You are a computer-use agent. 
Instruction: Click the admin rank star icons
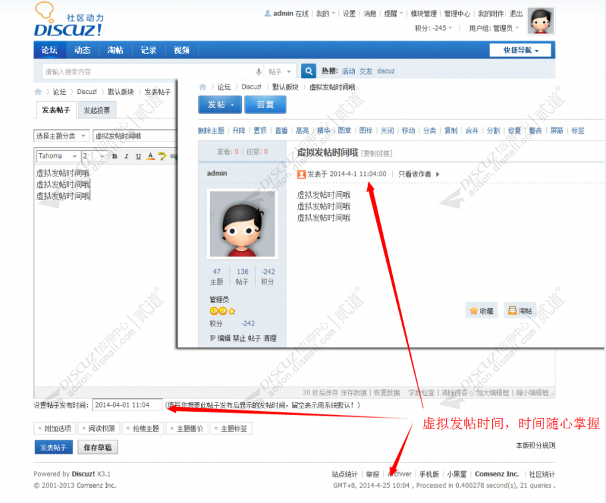coord(222,311)
